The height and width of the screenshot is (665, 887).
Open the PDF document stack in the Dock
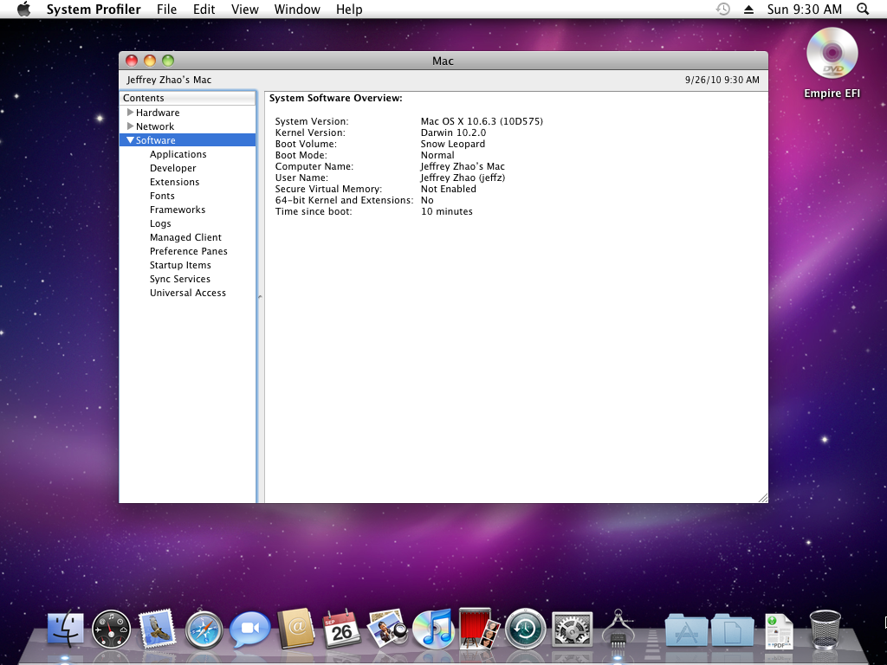[779, 630]
